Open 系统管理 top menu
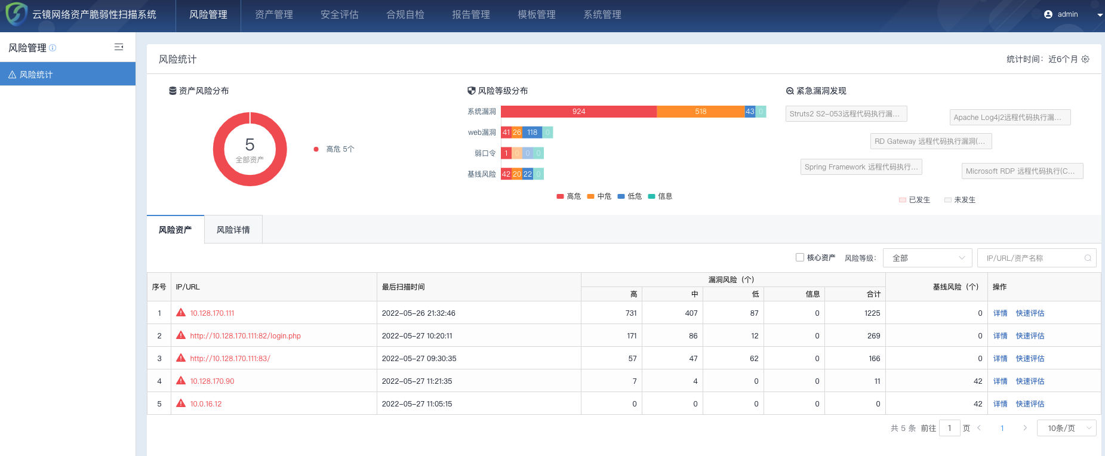The height and width of the screenshot is (456, 1105). point(602,15)
